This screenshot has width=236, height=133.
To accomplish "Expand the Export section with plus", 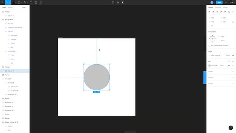I will pos(233,84).
